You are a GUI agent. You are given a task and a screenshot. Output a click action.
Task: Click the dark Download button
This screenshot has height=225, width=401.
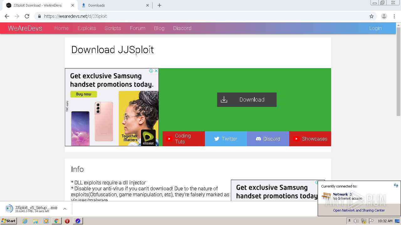[247, 100]
